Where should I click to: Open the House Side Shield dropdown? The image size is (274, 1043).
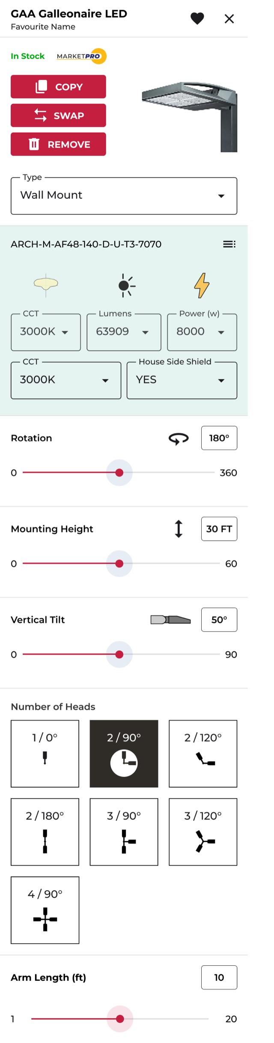point(182,380)
